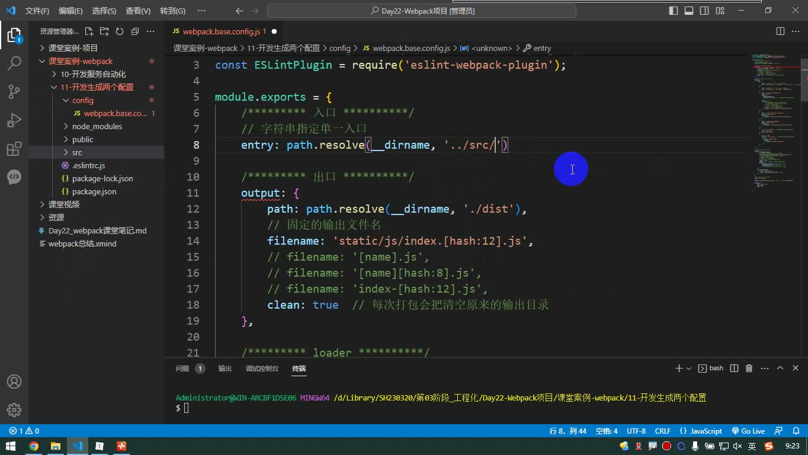Open the 查看(V) menu
This screenshot has height=455, width=808.
(138, 11)
